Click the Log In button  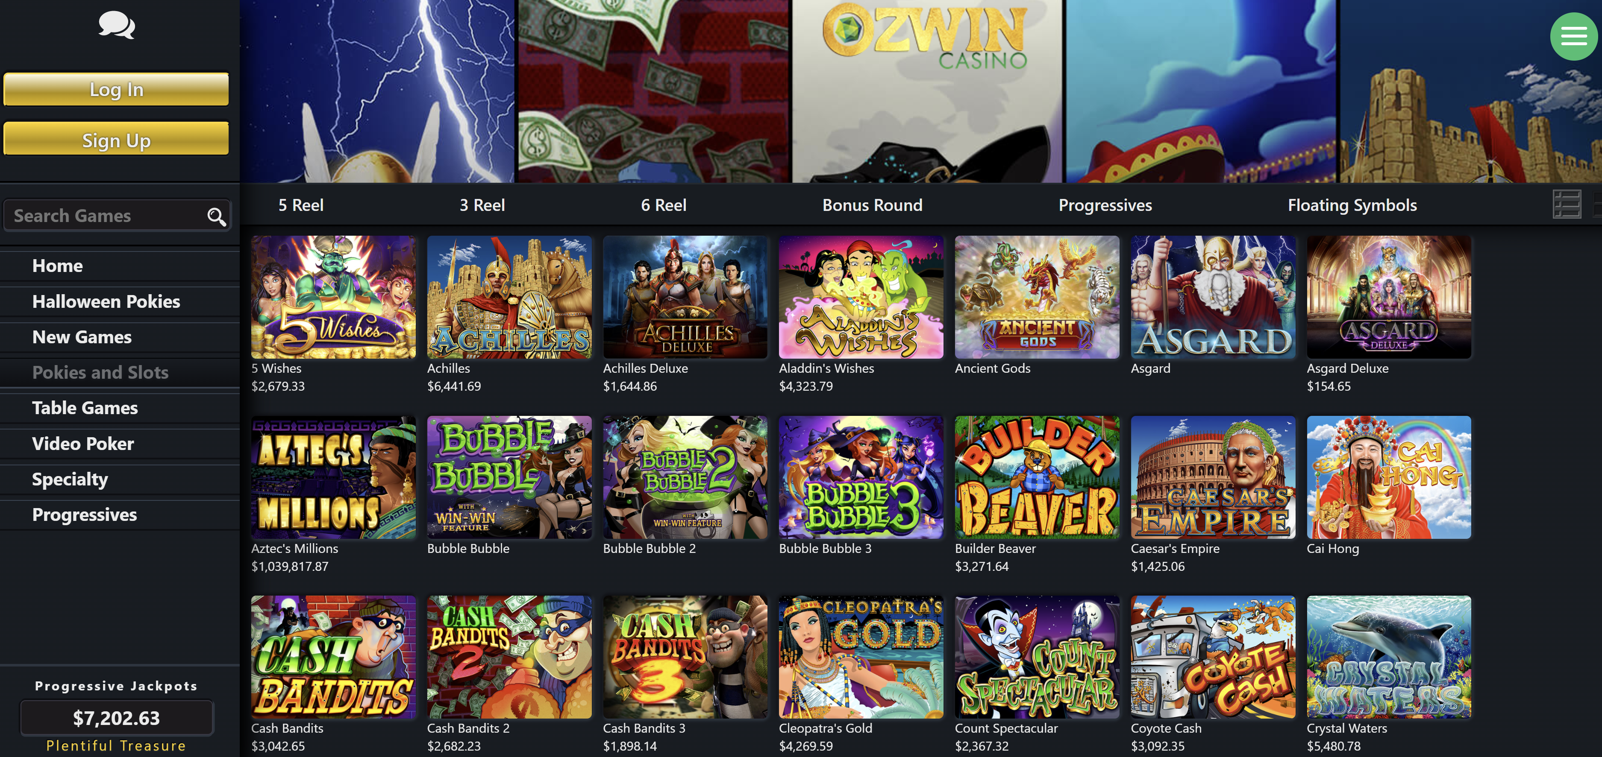point(116,90)
